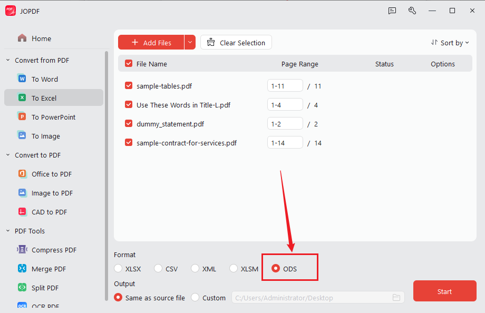Open Image to PDF label in sidebar
Image resolution: width=485 pixels, height=313 pixels.
pyautogui.click(x=52, y=193)
